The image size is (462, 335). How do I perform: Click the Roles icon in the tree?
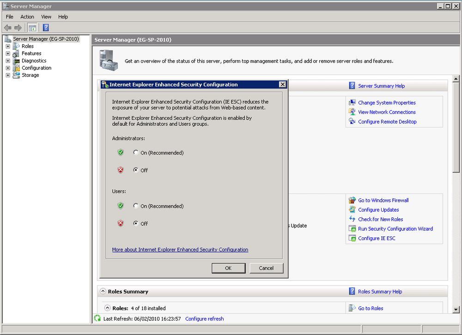[16, 46]
